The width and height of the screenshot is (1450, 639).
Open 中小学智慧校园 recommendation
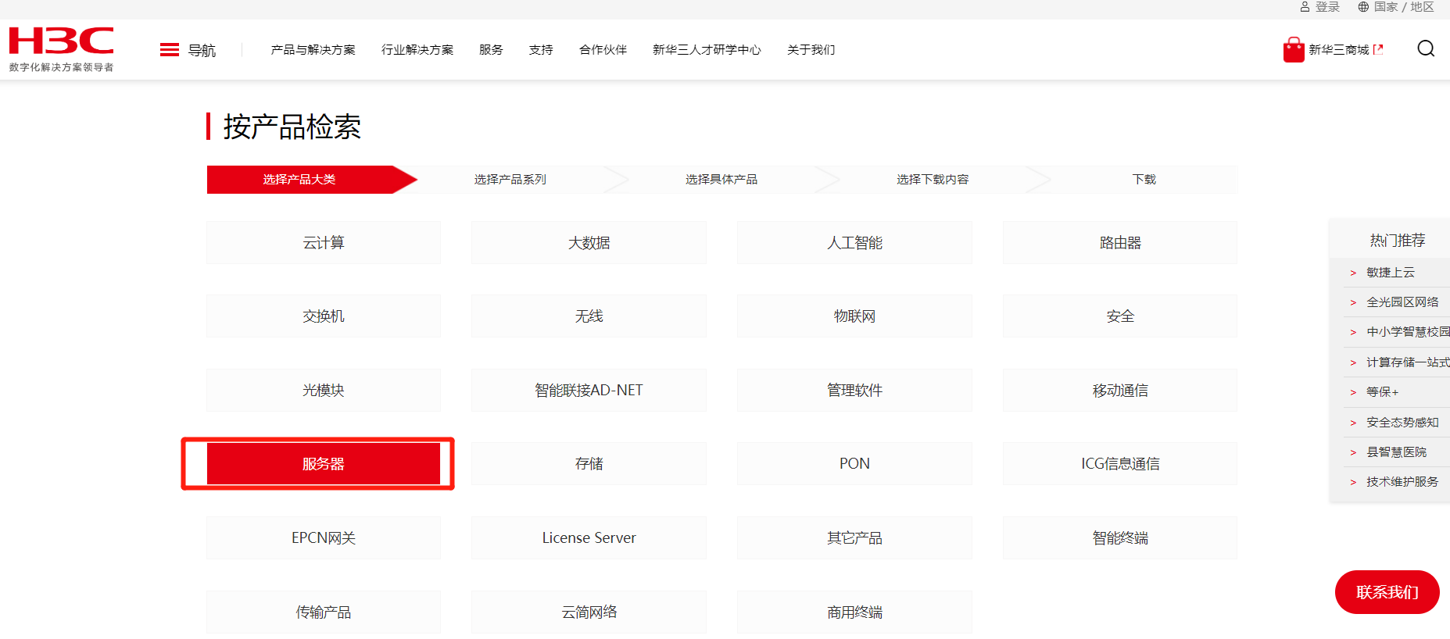click(1408, 332)
